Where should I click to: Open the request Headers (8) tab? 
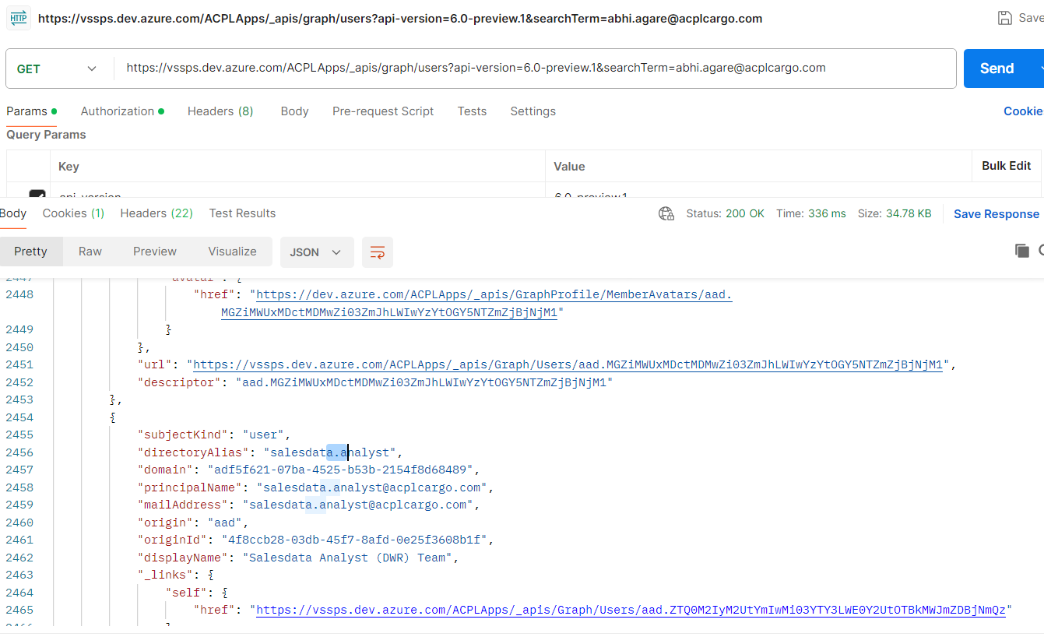pyautogui.click(x=220, y=111)
